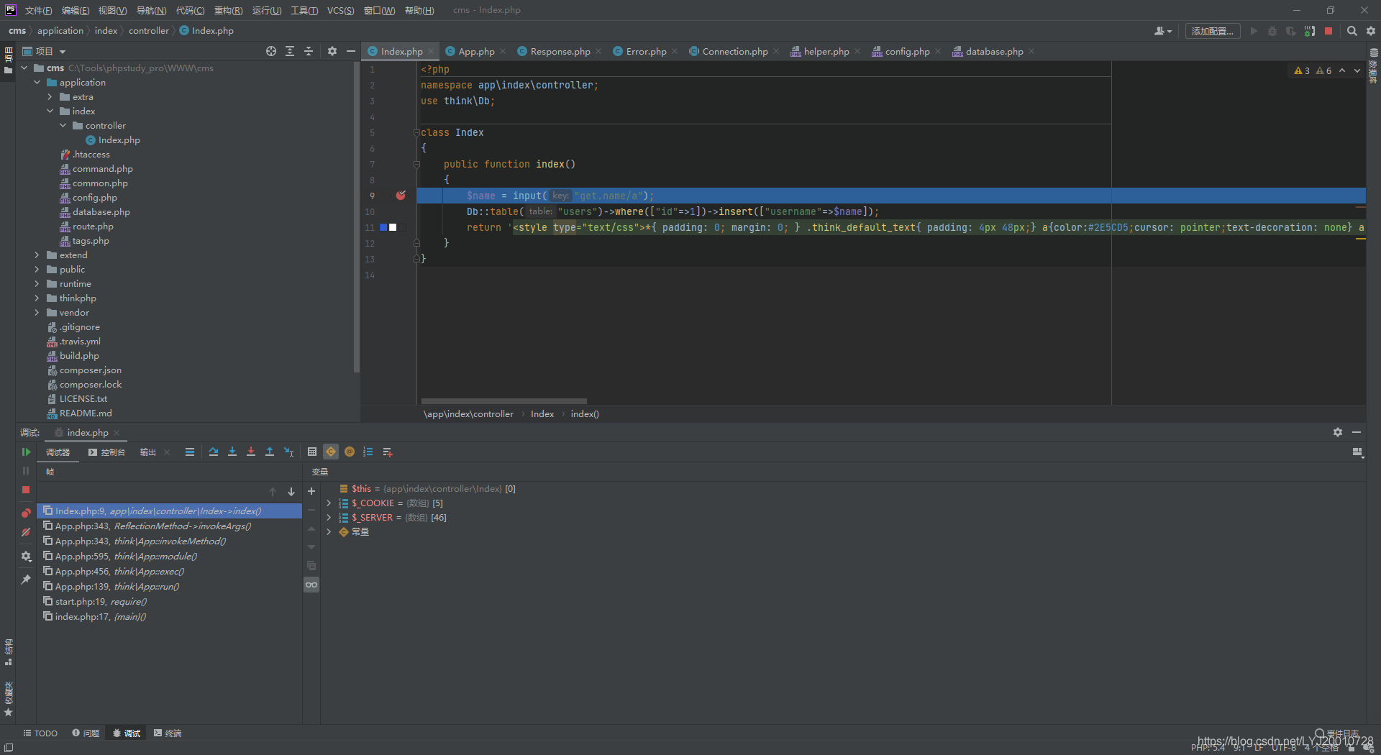
Task: Close the Index.php editor tab
Action: (431, 52)
